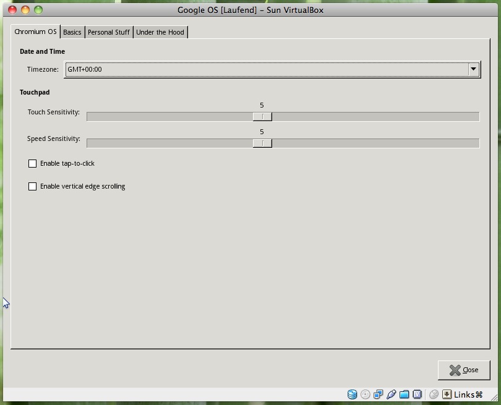The width and height of the screenshot is (501, 405).
Task: Open the network adapter status icon
Action: (378, 394)
